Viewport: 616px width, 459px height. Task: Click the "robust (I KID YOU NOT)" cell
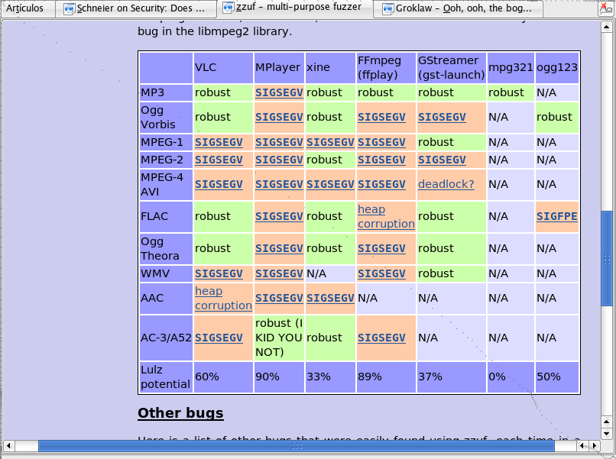279,338
